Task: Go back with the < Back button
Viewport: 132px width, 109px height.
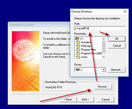Action: pos(68,100)
